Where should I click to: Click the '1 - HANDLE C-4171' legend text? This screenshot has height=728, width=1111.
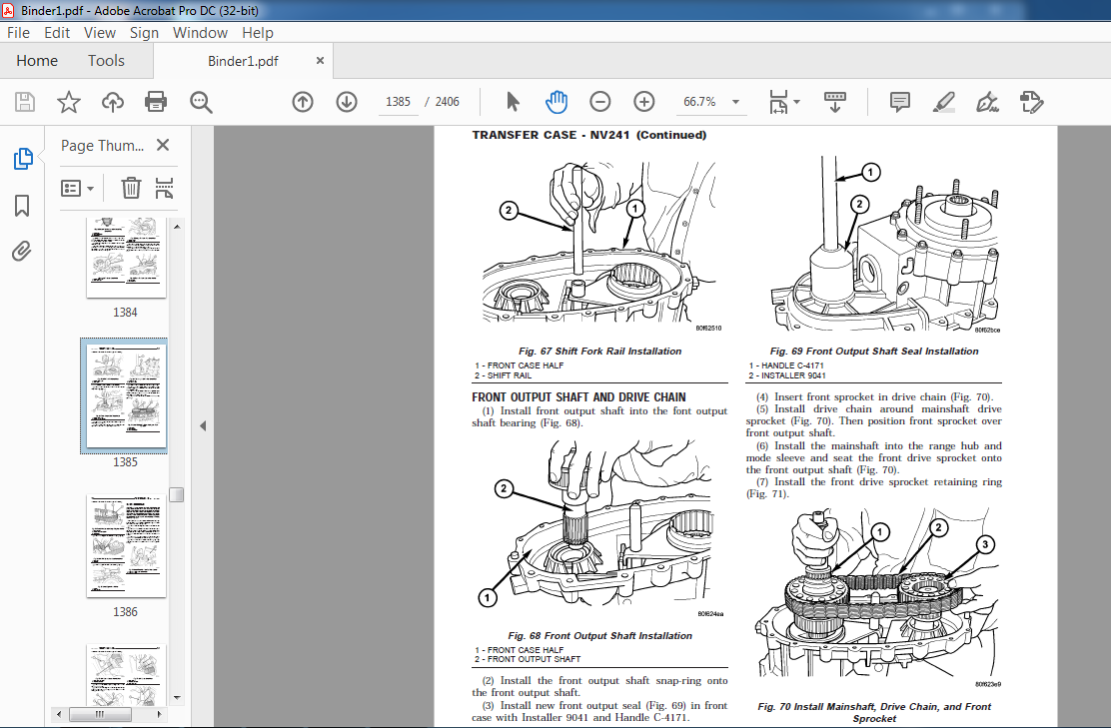point(785,365)
